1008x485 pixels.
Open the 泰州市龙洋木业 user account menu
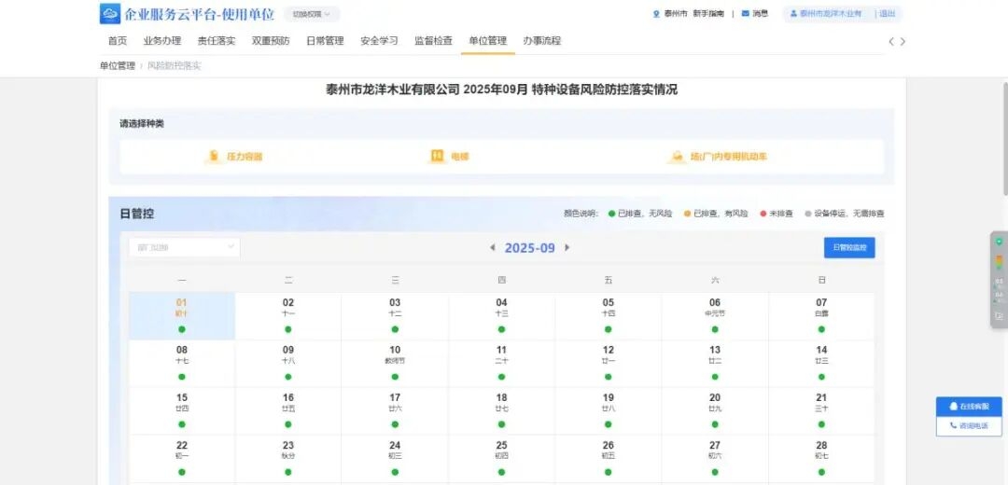click(x=825, y=14)
